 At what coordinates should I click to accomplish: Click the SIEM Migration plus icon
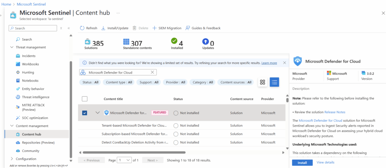pos(155,28)
